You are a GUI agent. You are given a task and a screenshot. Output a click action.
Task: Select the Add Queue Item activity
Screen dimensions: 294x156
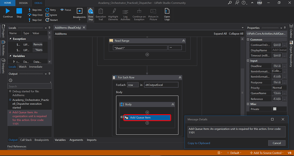(x=147, y=118)
